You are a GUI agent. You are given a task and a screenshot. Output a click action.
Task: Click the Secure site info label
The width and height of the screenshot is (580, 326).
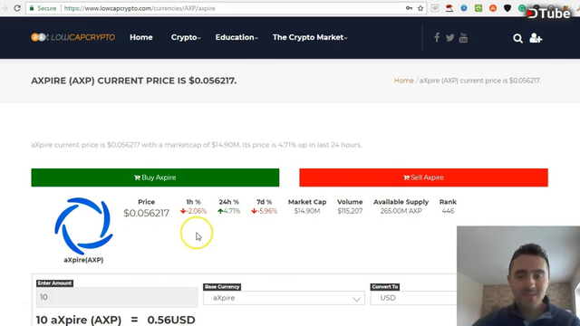pos(43,8)
